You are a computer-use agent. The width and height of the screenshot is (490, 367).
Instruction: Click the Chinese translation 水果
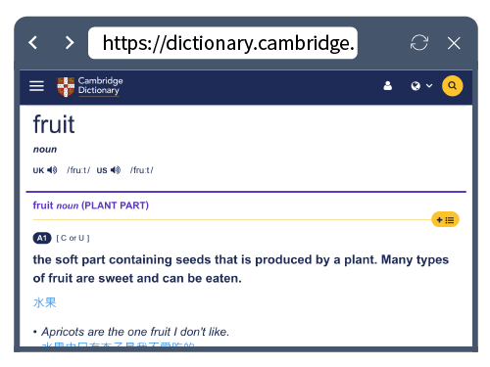click(45, 302)
